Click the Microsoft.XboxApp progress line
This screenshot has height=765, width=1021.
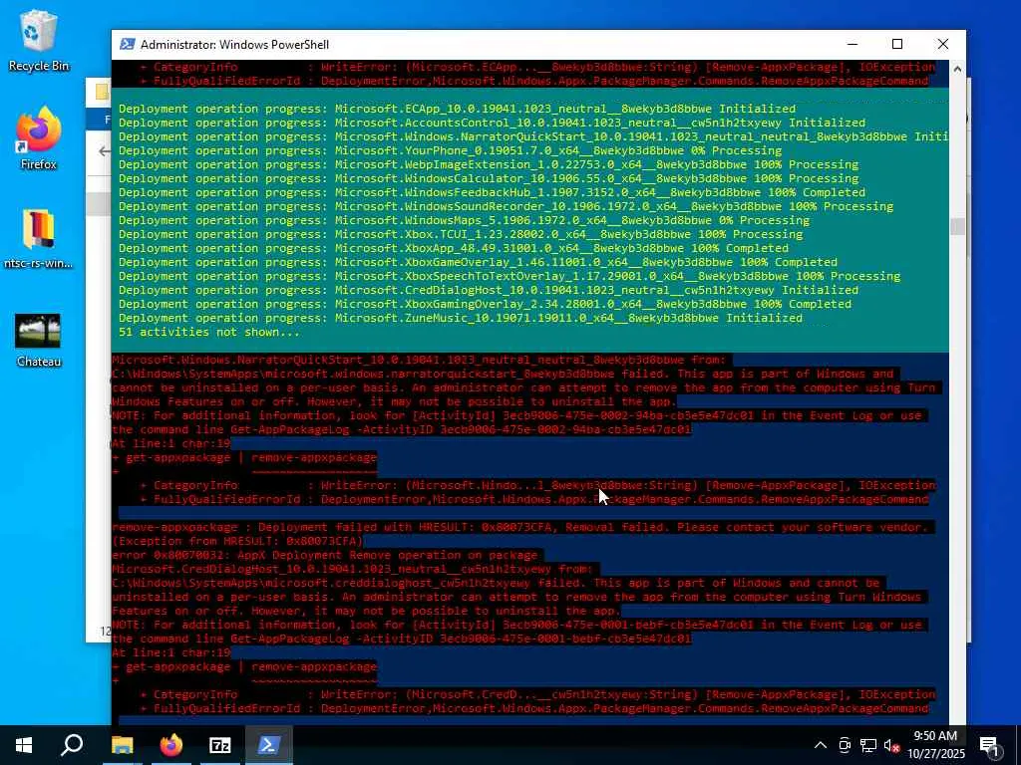tap(454, 248)
